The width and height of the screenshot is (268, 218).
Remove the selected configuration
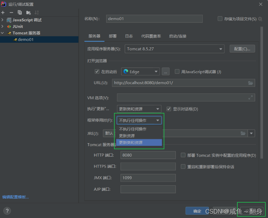pos(11,12)
